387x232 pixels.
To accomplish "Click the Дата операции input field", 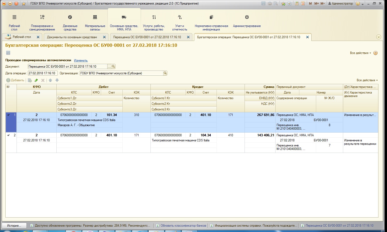I will point(42,73).
